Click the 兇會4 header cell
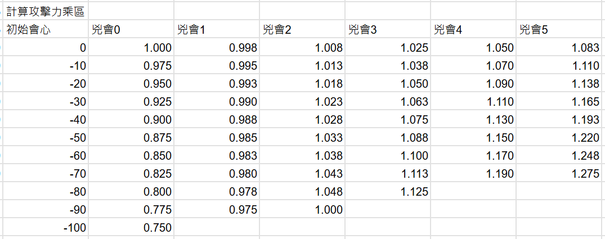Viewport: 605px width, 239px height. click(x=473, y=29)
